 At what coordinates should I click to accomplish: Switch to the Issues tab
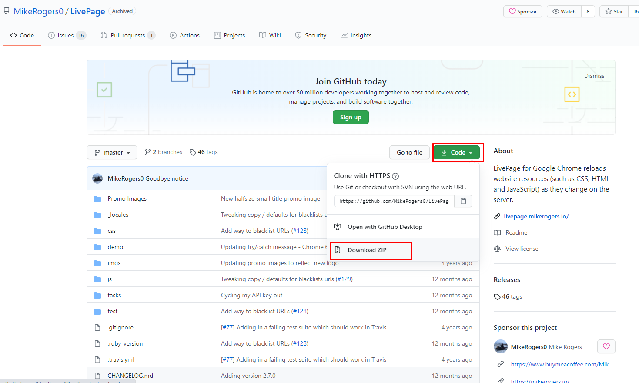[67, 35]
